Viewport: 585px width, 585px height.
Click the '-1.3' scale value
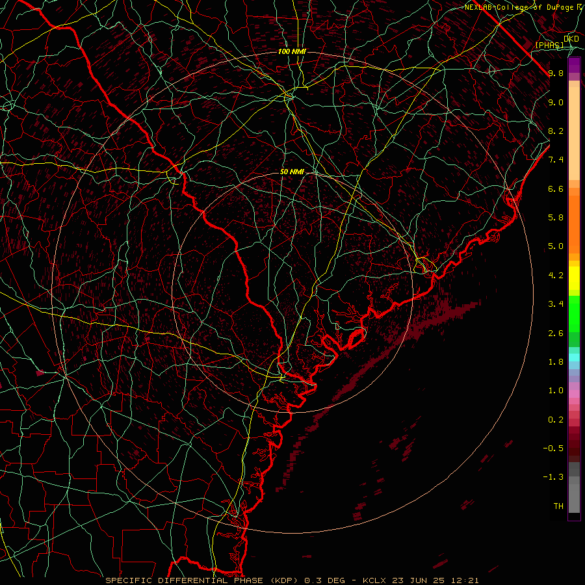(553, 477)
